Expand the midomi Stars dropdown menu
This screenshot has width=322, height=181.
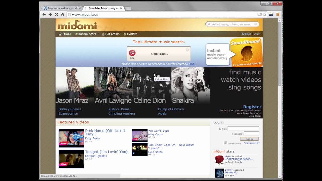pos(87,34)
